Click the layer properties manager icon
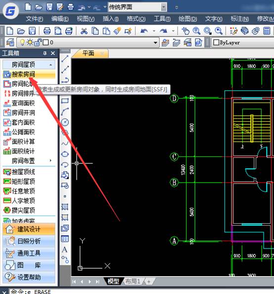This screenshot has width=274, height=294. (x=10, y=43)
